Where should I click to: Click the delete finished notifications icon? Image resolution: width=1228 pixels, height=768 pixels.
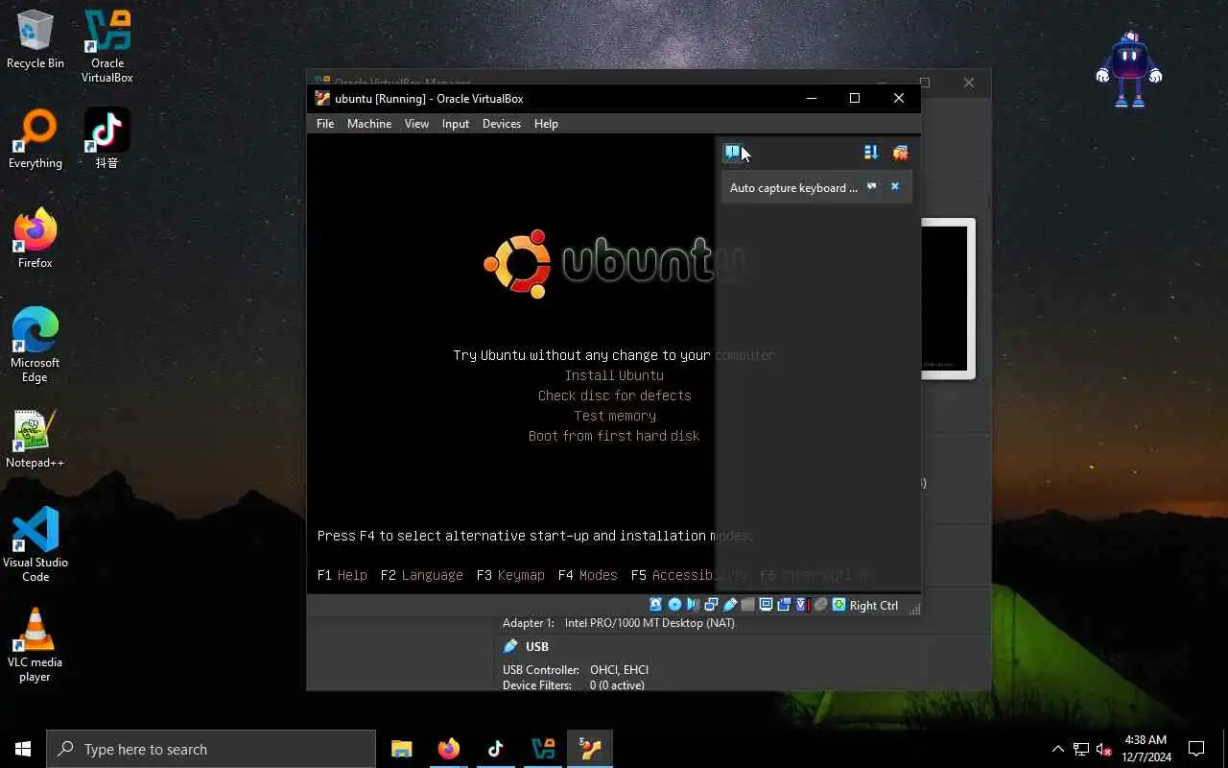point(900,152)
